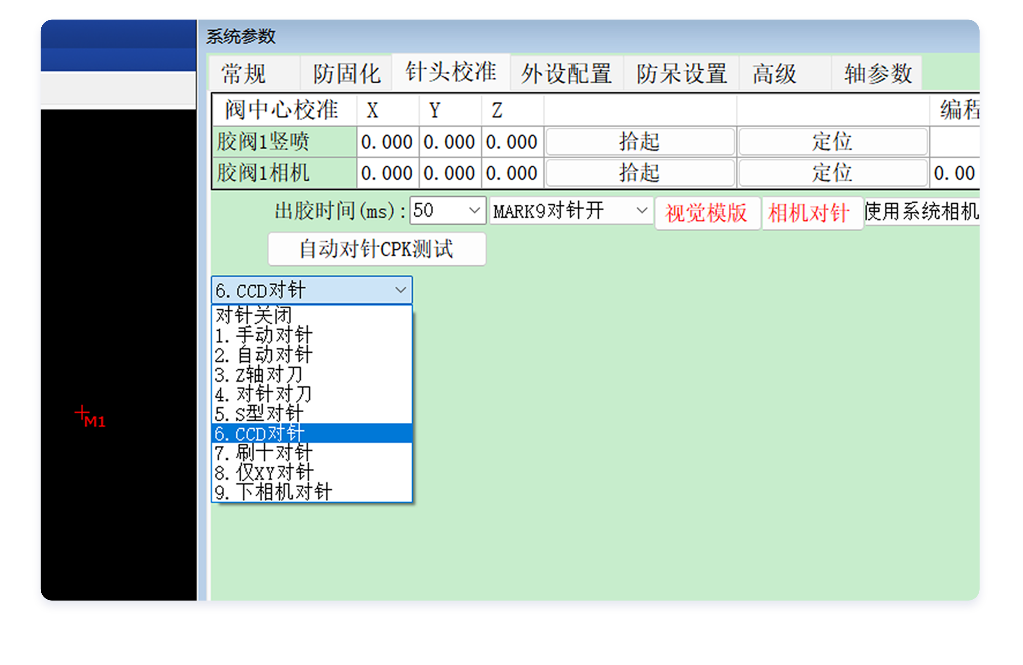Click 拾起 for 胶阀1相机 row

tap(639, 173)
